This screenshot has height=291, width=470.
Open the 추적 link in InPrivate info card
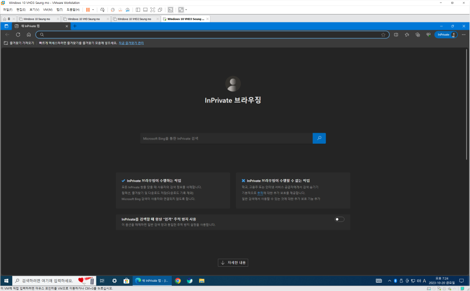[260, 193]
